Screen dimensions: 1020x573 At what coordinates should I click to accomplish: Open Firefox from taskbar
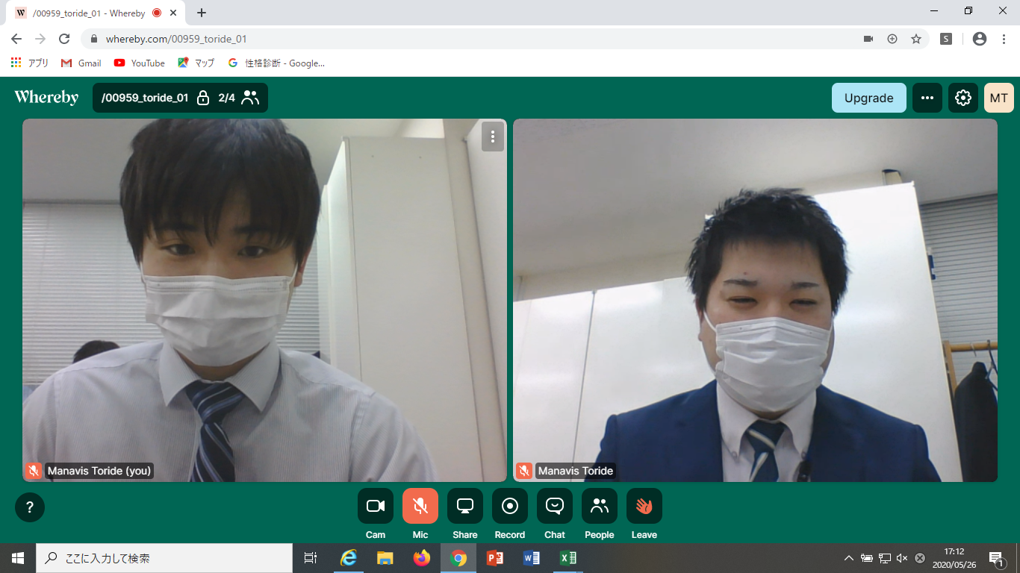pyautogui.click(x=422, y=558)
